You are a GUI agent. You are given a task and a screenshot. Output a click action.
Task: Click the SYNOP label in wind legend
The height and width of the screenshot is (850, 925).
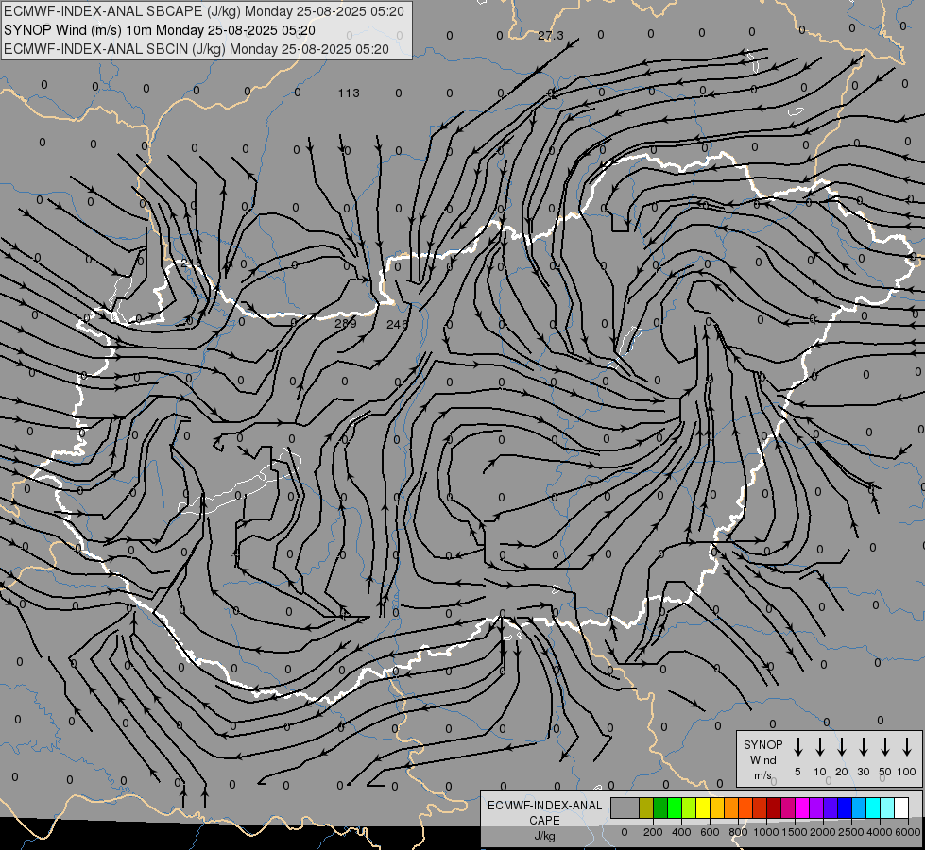coord(762,744)
